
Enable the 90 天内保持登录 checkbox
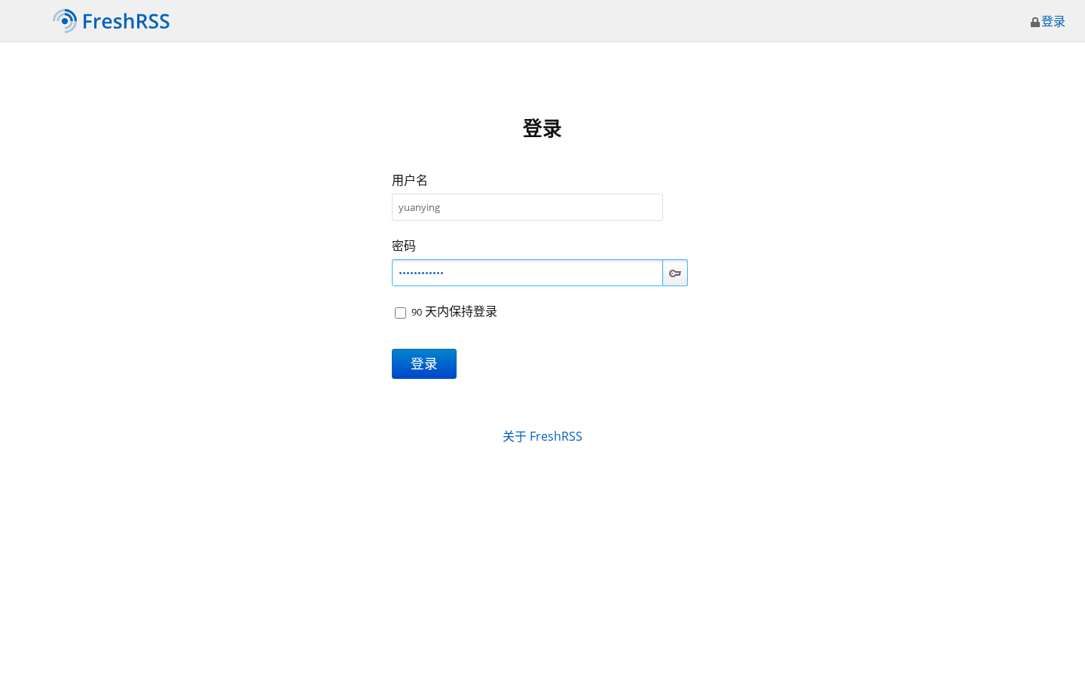[x=400, y=313]
